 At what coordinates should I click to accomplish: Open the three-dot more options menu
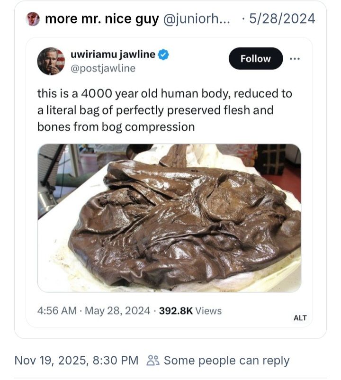pyautogui.click(x=295, y=59)
